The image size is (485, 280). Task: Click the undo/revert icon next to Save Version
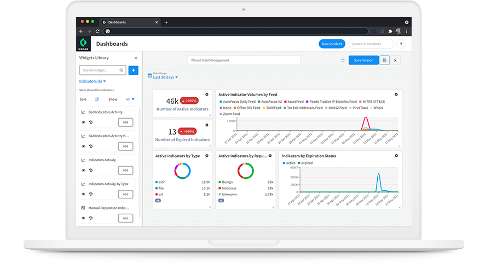pyautogui.click(x=343, y=60)
